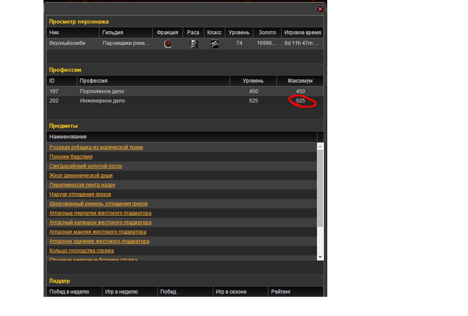
Task: Click profession ID 197
Action: (54, 91)
